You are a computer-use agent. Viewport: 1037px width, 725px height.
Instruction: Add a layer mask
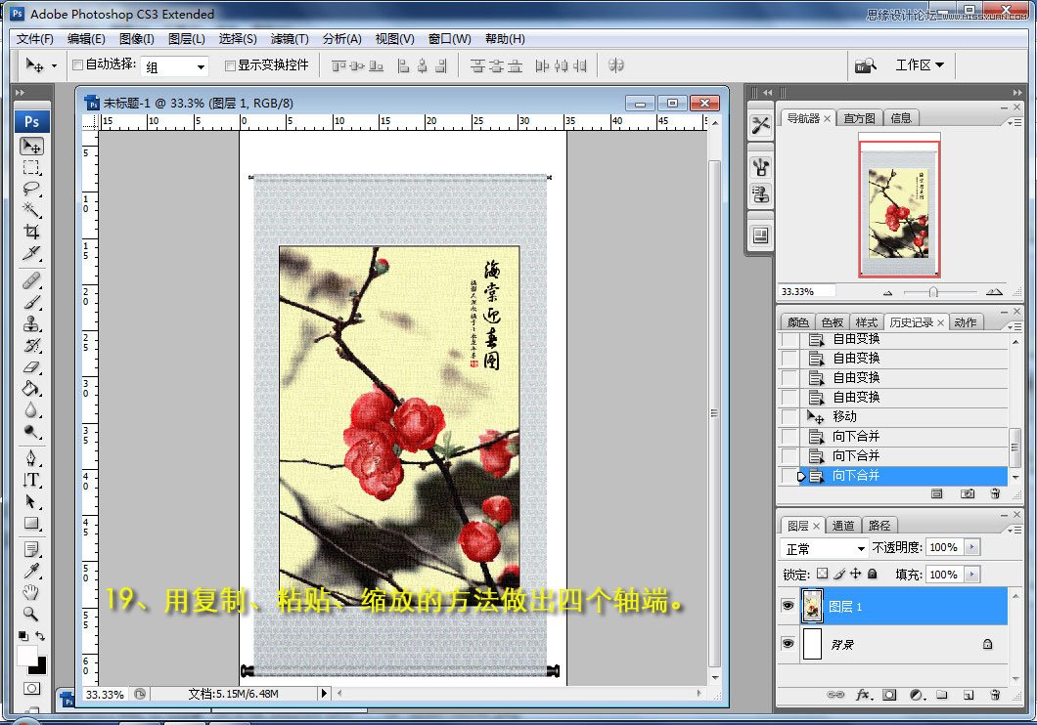click(889, 695)
